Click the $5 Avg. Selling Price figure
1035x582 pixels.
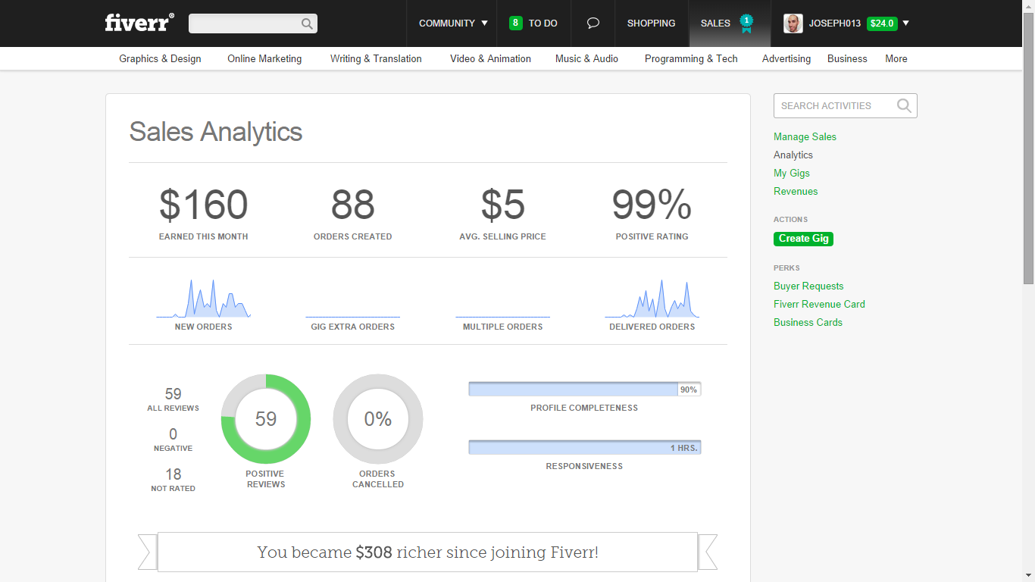pyautogui.click(x=502, y=205)
